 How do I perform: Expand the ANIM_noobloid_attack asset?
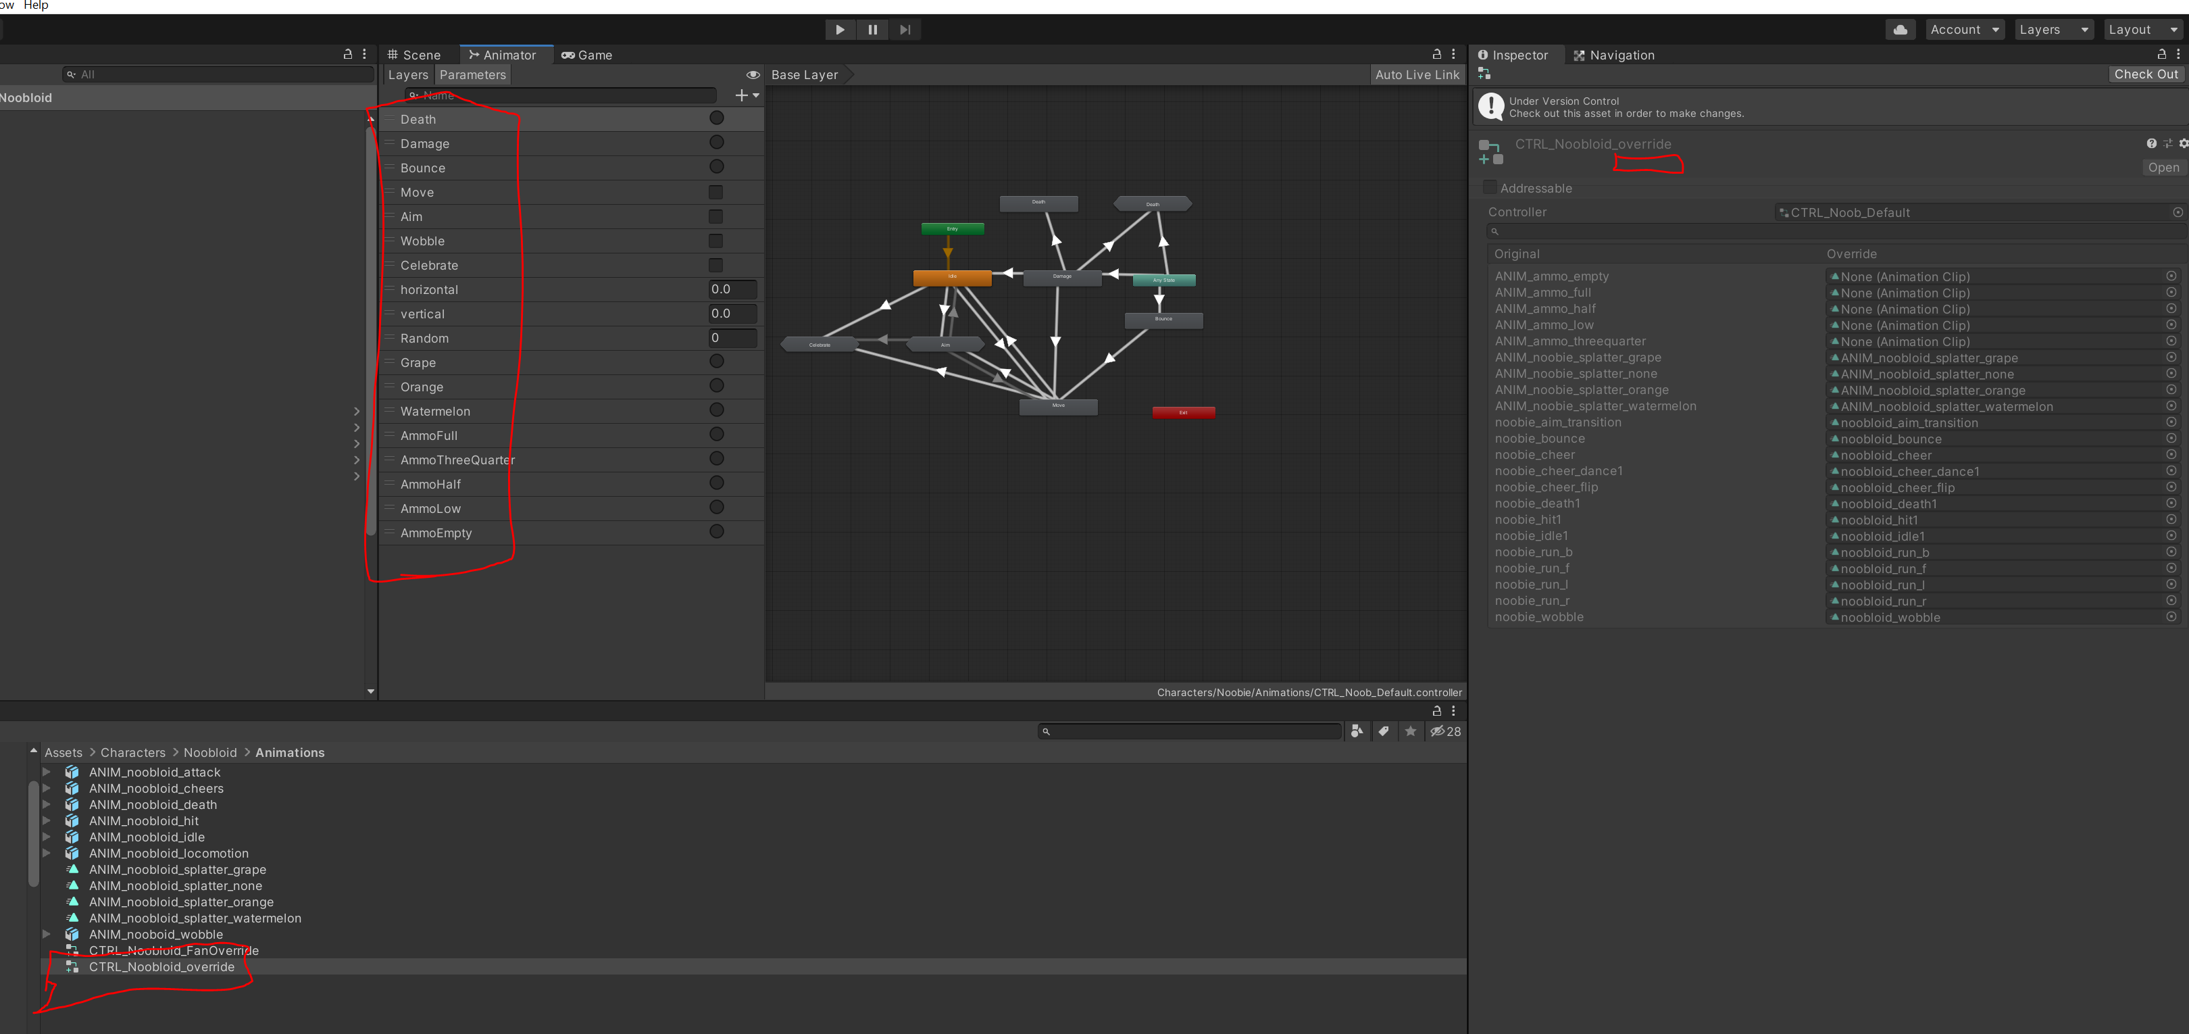(x=47, y=772)
